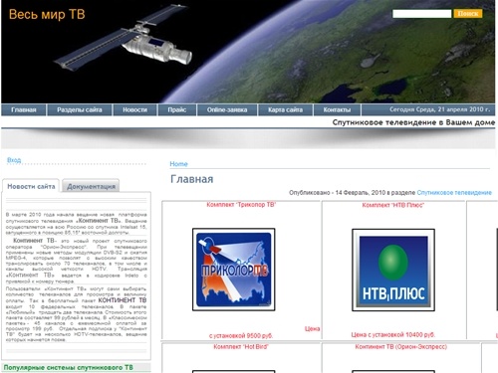This screenshot has height=373, width=498.
Task: Click the НТВ Плюс logo image
Action: pos(393,270)
